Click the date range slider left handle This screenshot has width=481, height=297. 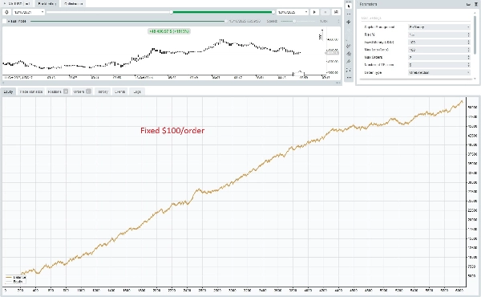tap(172, 12)
